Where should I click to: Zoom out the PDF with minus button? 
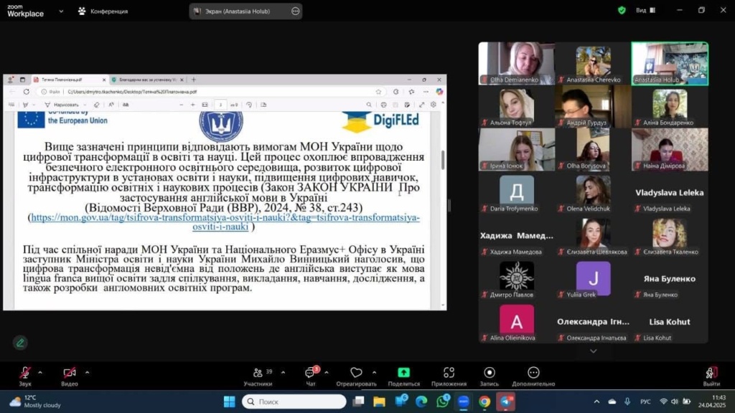181,105
